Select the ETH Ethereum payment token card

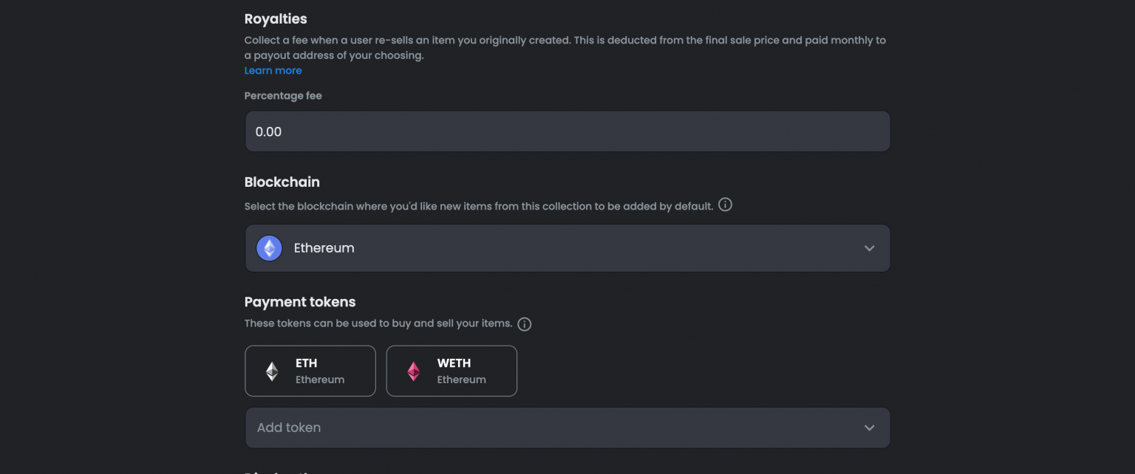click(x=310, y=371)
